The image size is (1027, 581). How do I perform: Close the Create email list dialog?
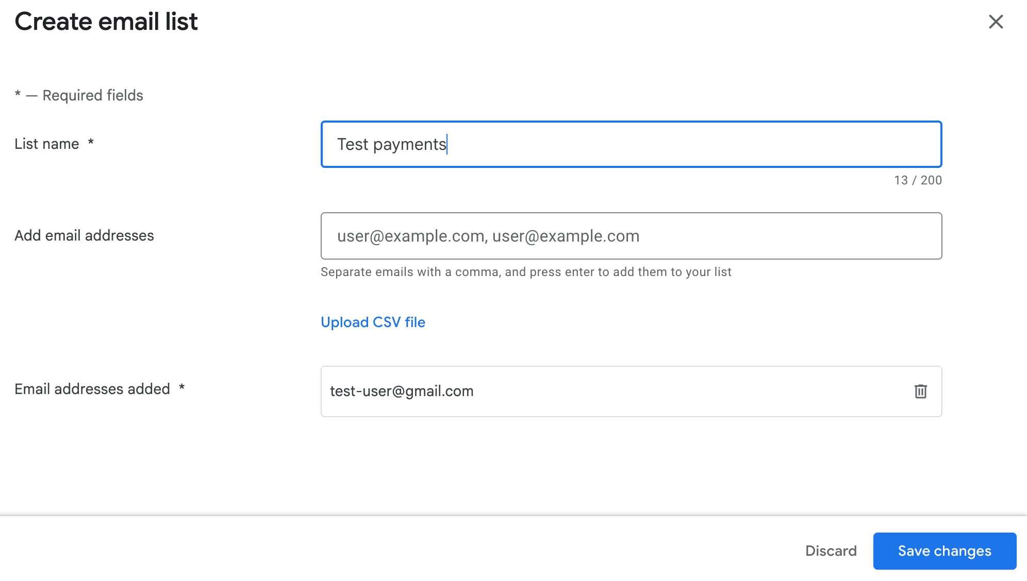[x=996, y=22]
